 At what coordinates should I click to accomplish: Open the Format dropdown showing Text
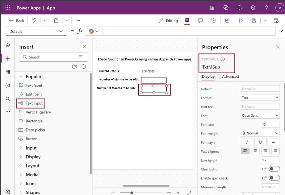coord(260,98)
